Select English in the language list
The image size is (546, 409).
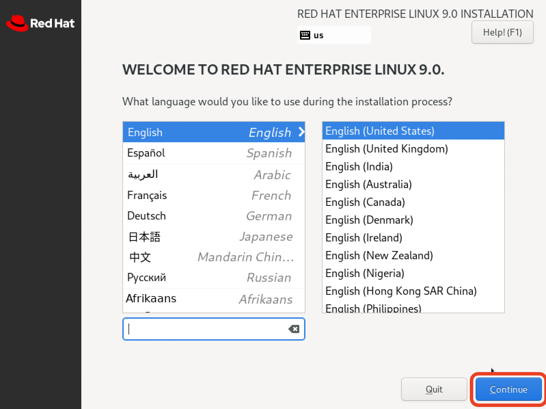(214, 132)
